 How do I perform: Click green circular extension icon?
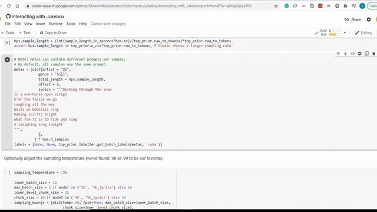(286, 6)
